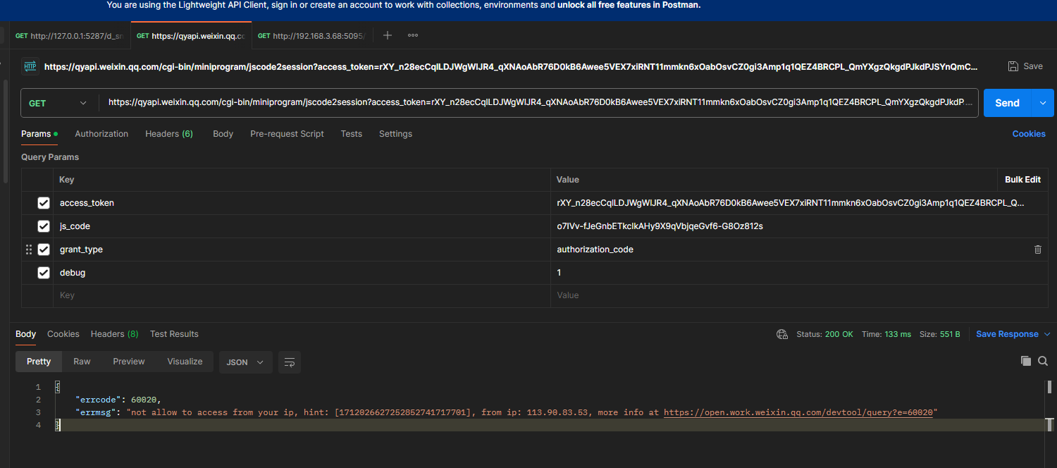Open the response Headers (8) tab
The width and height of the screenshot is (1057, 468).
(x=114, y=334)
